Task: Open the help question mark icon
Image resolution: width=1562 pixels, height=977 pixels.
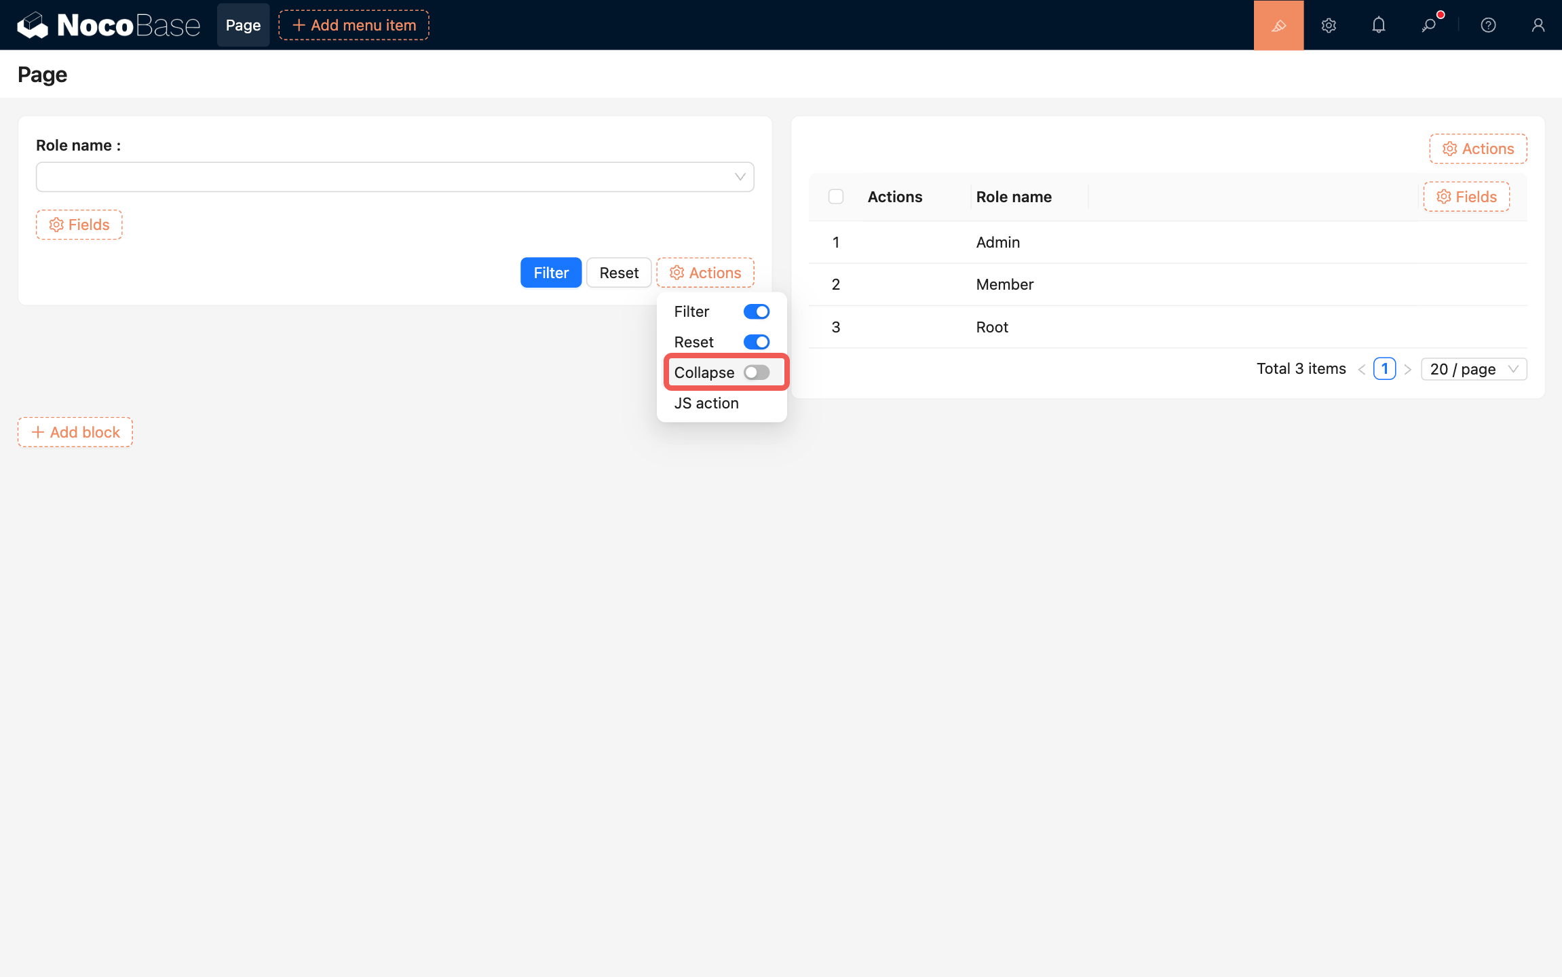Action: point(1488,25)
